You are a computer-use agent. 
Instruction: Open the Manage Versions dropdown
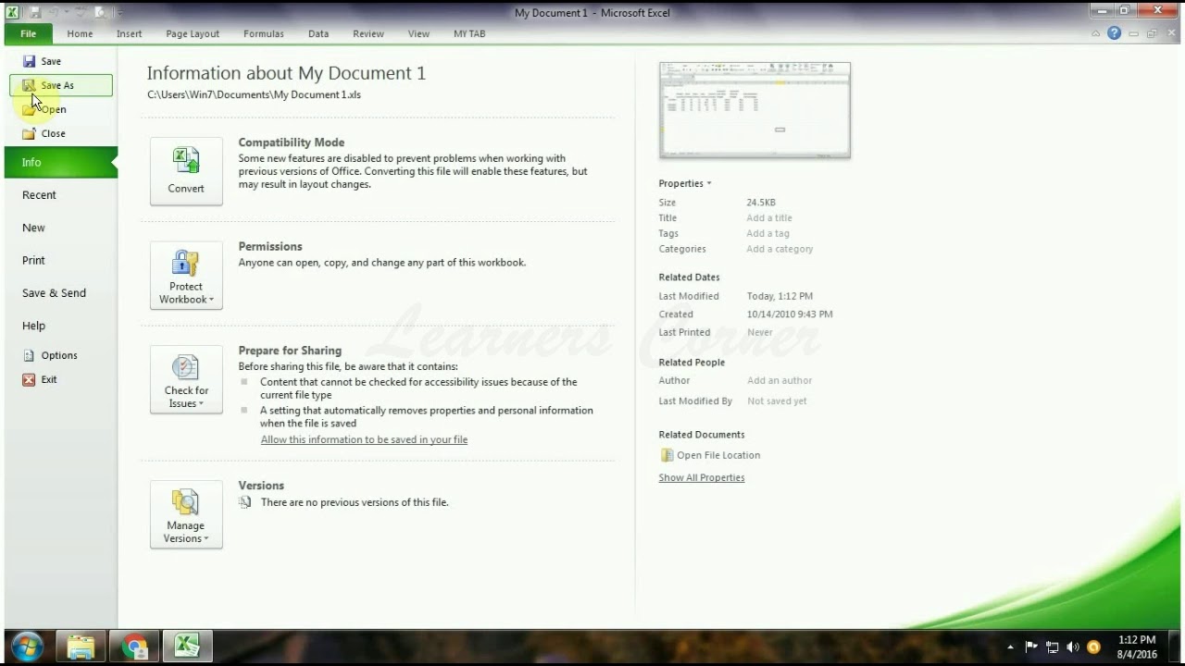[x=186, y=514]
